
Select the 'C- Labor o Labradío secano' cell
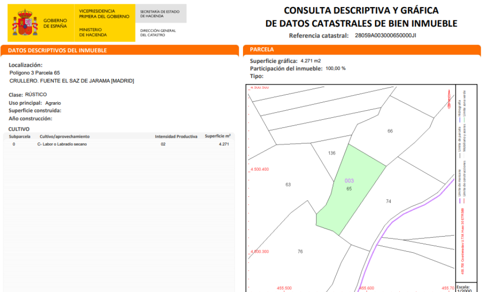62,144
